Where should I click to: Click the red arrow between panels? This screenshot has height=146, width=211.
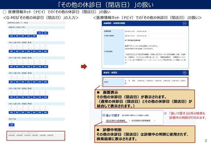tap(84, 67)
